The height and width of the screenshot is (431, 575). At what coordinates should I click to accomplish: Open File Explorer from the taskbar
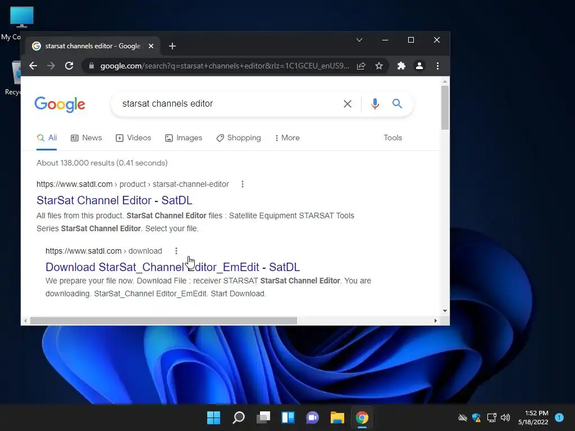(x=337, y=418)
